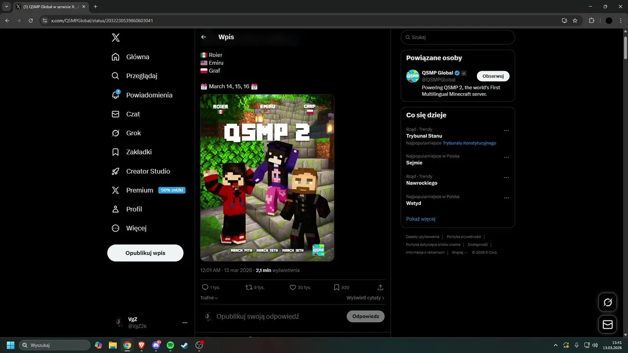628x353 pixels.
Task: Open Przeglądaj explore page
Action: pyautogui.click(x=134, y=76)
